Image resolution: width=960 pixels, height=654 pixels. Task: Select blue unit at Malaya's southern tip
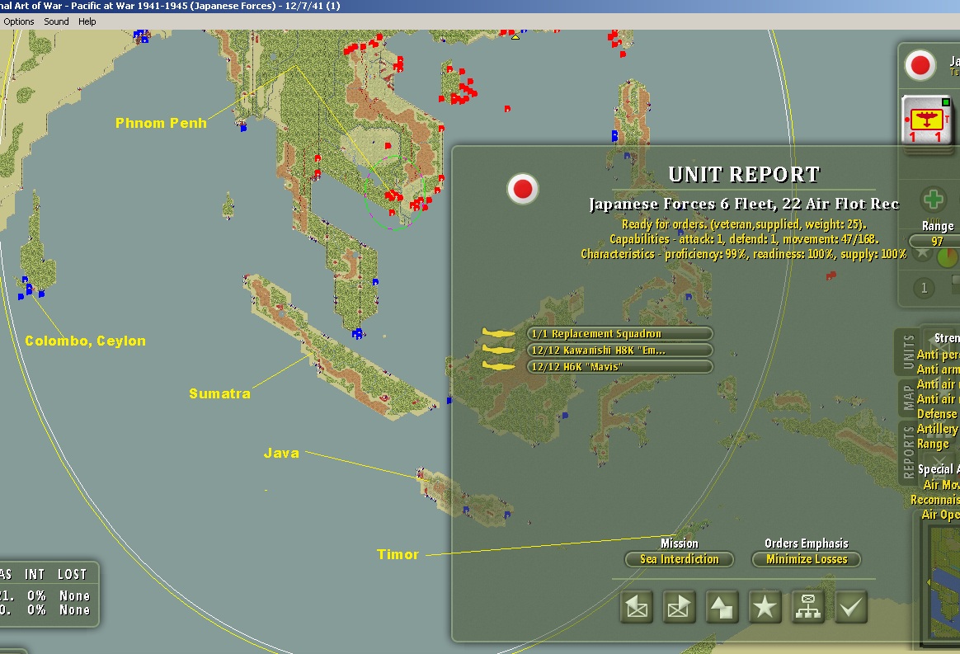tap(358, 334)
